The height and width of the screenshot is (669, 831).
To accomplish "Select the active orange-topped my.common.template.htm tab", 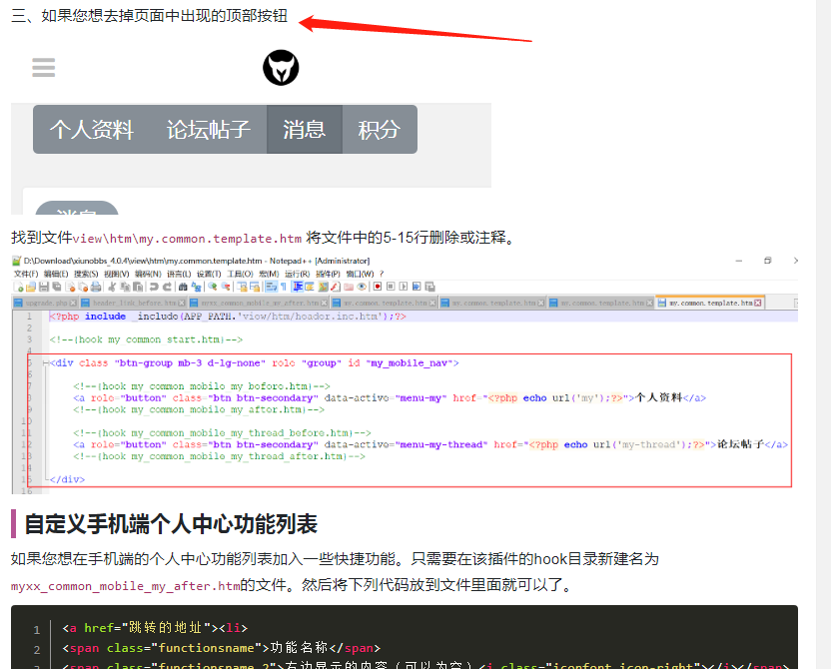I will click(x=709, y=303).
